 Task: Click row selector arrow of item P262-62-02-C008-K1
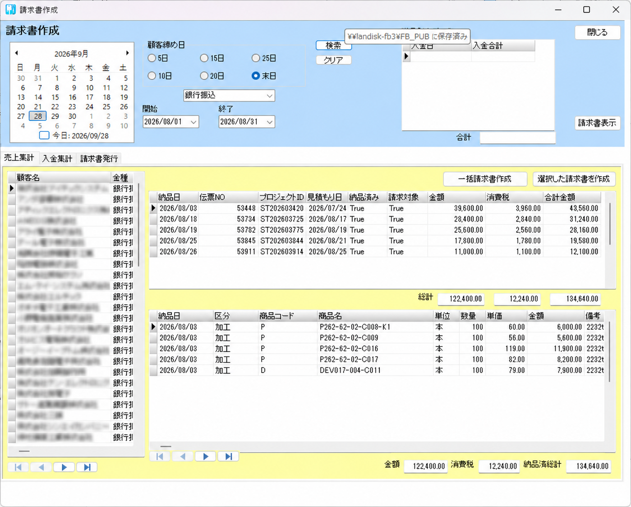point(153,327)
